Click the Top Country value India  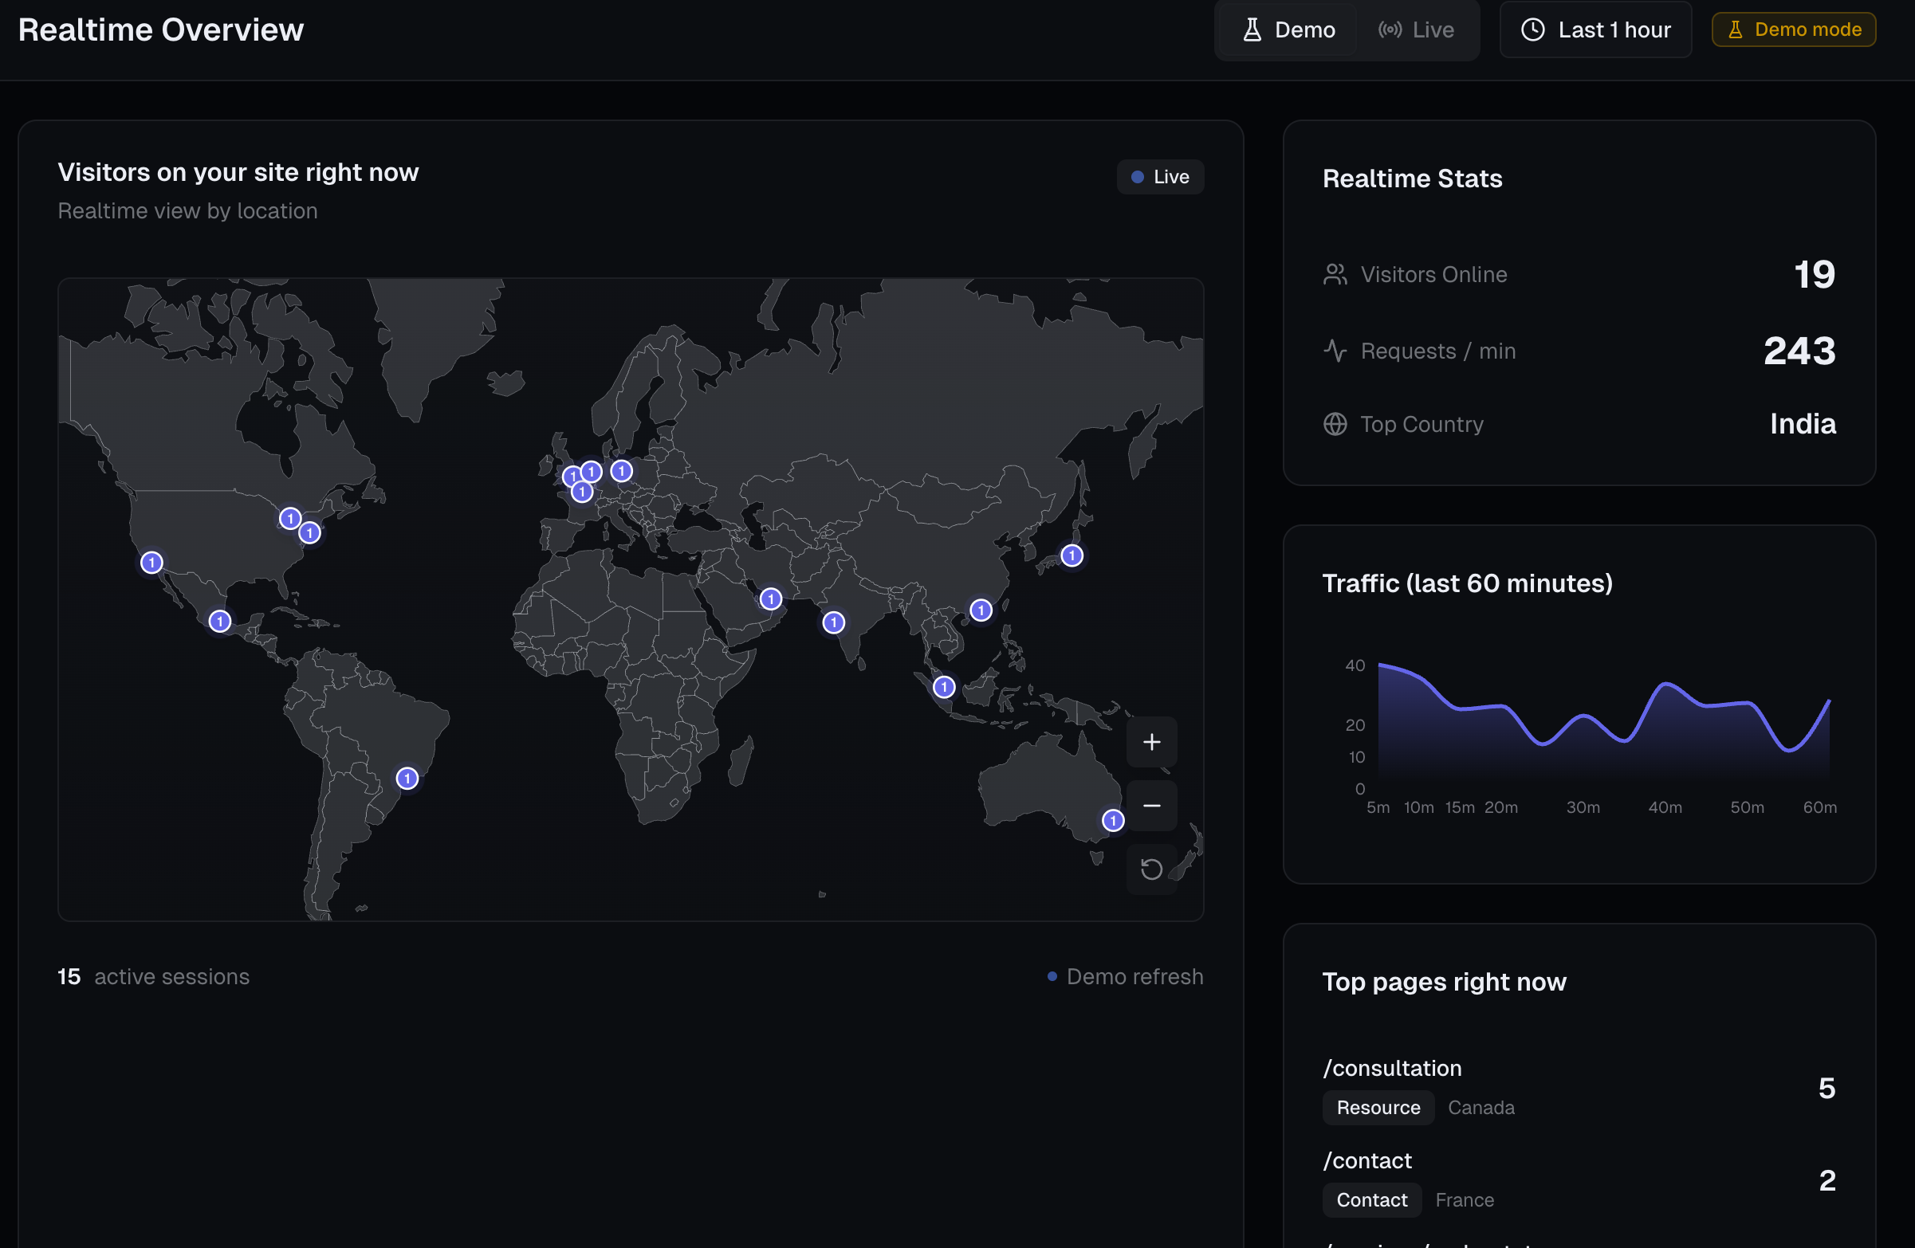click(x=1803, y=424)
